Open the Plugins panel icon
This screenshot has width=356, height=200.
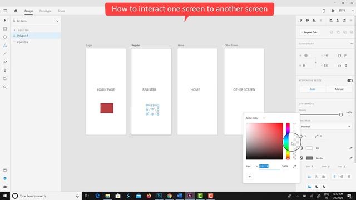tap(5, 187)
